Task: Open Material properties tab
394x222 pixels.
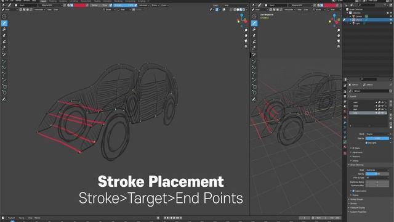Action: pos(345,147)
